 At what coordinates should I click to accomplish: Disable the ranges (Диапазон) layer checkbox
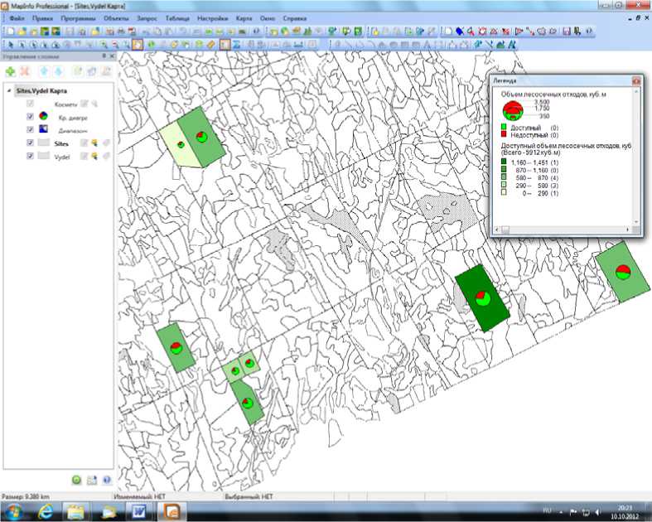point(31,129)
